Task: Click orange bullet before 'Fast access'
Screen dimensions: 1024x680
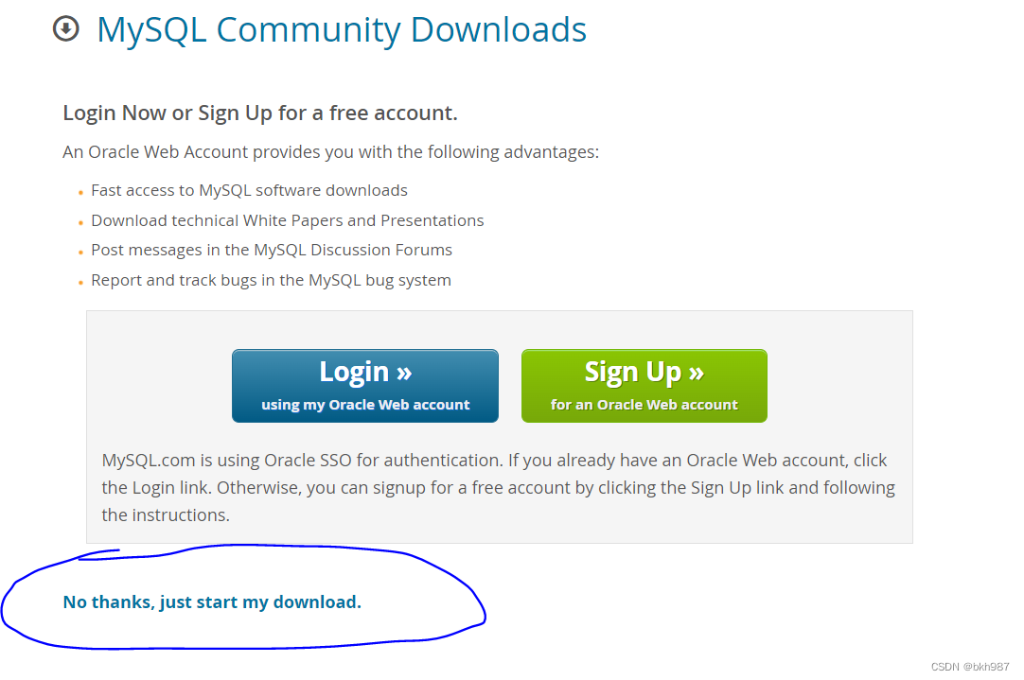Action: point(80,193)
